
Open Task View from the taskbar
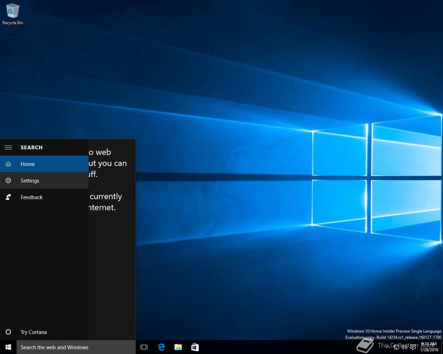[144, 347]
